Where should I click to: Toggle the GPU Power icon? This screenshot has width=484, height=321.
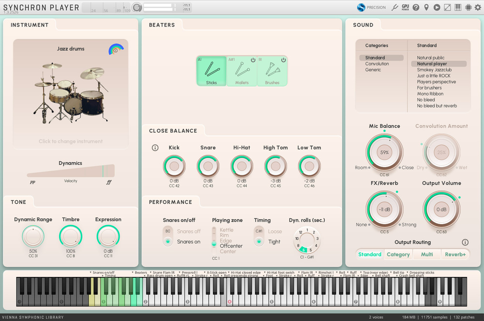[x=405, y=7]
